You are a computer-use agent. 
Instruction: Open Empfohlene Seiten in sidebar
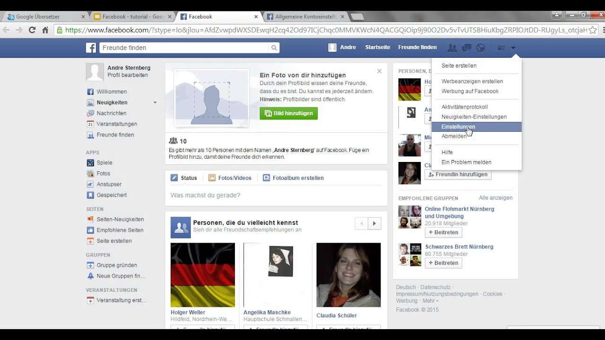tap(120, 230)
